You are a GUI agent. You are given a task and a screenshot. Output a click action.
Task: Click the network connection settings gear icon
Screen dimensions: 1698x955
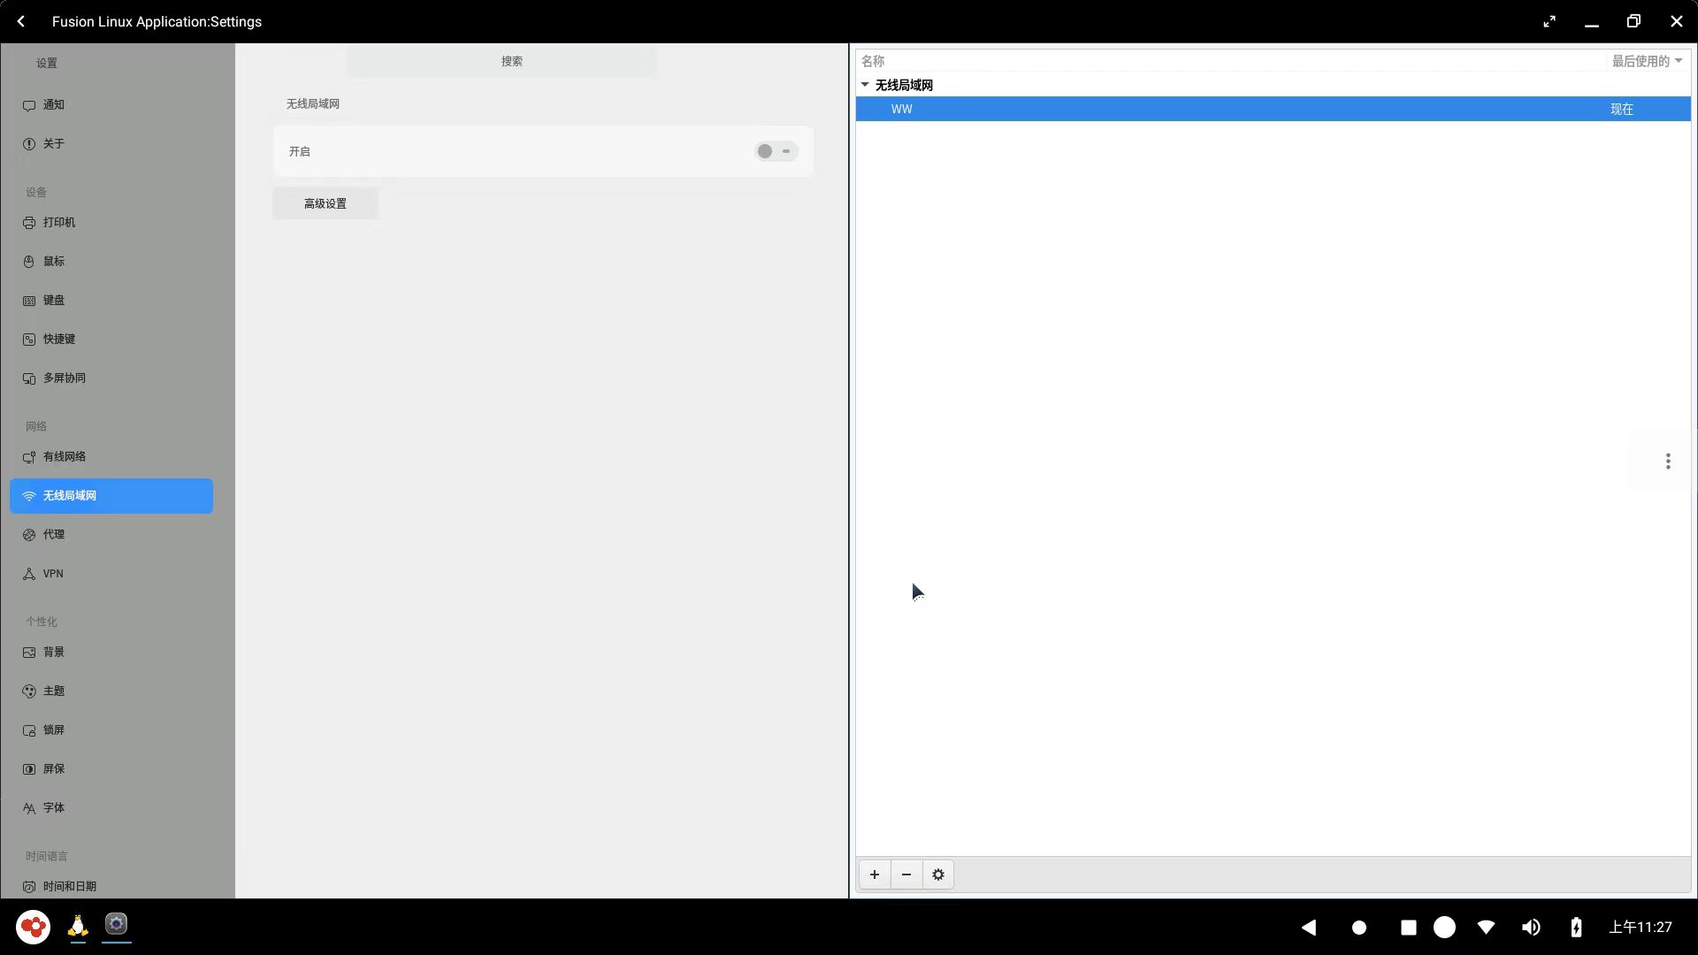coord(937,875)
